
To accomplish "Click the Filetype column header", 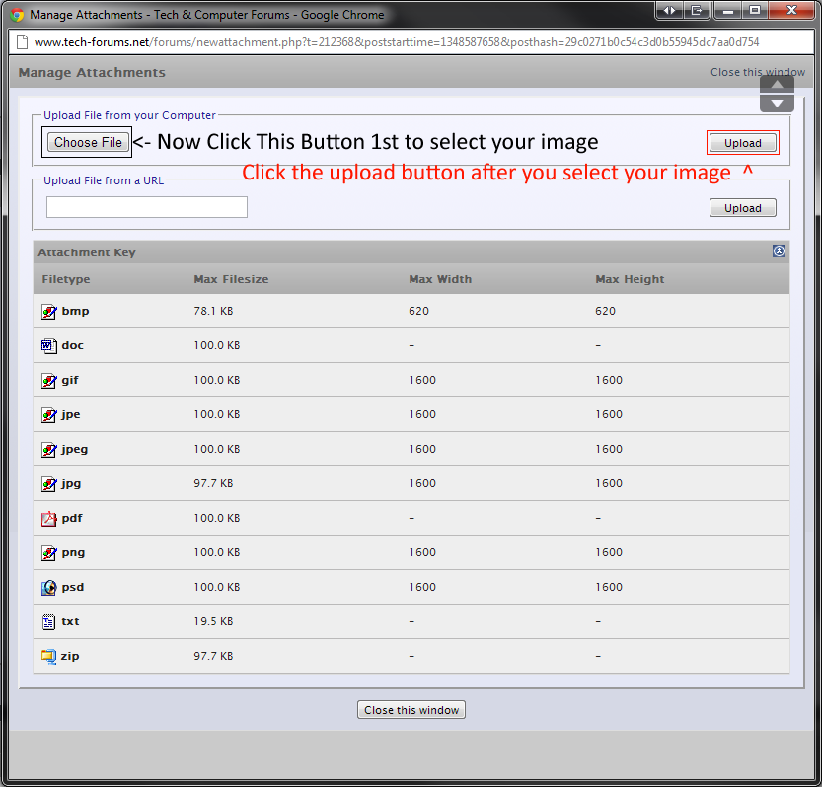I will pyautogui.click(x=65, y=279).
